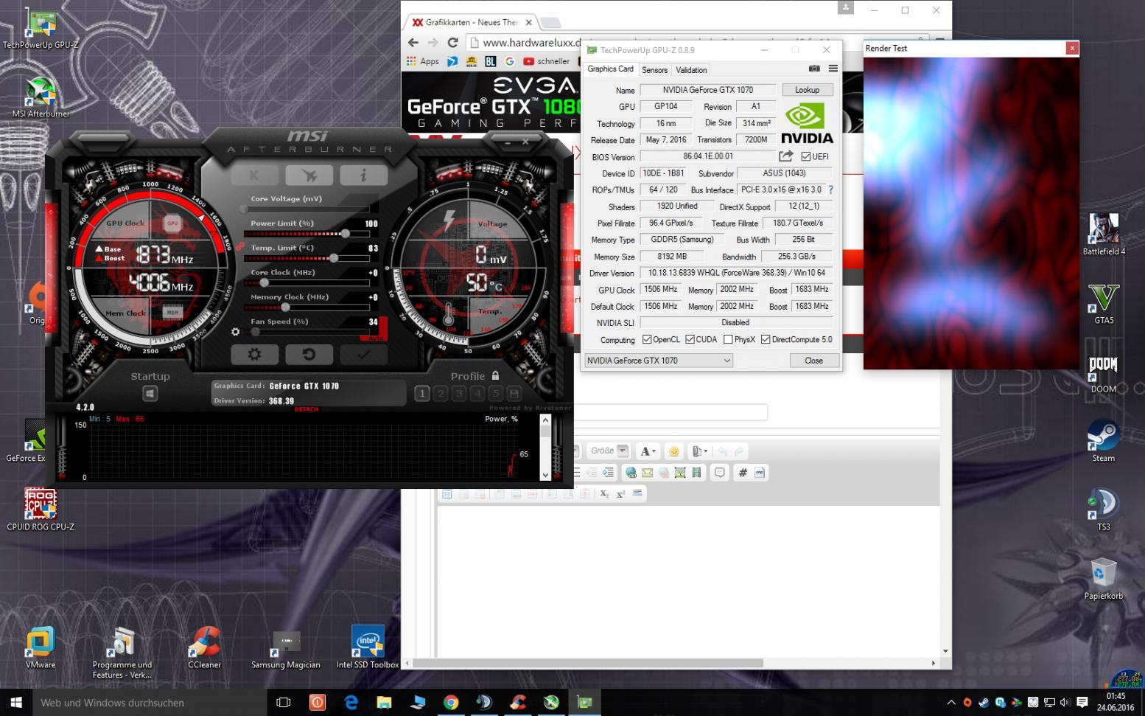Click the Windows search box

coord(150,703)
